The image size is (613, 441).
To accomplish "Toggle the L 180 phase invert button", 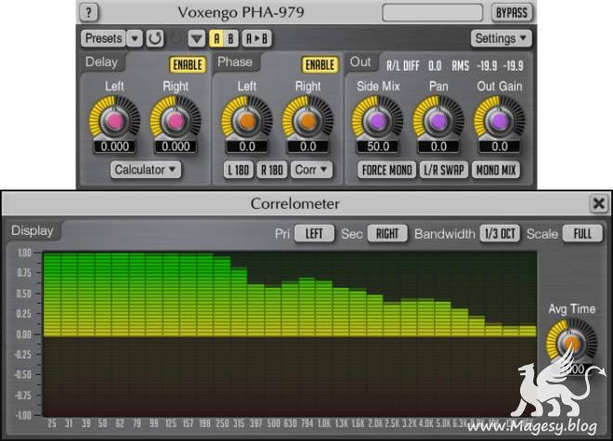I will [x=239, y=170].
